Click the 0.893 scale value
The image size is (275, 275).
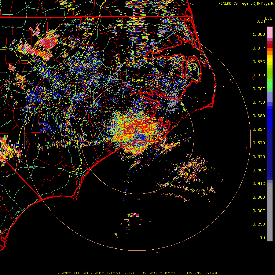259,61
